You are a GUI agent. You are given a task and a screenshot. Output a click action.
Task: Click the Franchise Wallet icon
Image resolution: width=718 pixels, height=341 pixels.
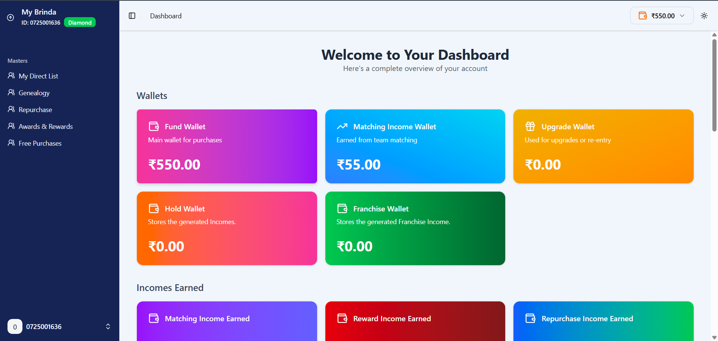(342, 208)
